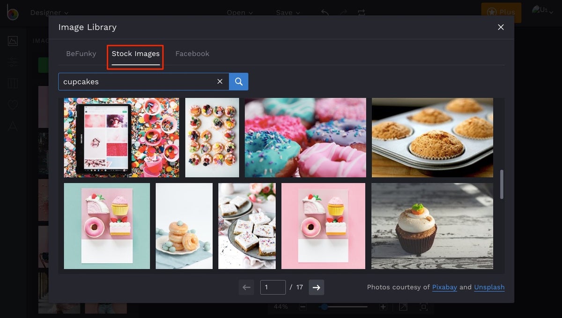Select the Text tool icon in sidebar
562x318 pixels.
pyautogui.click(x=12, y=126)
